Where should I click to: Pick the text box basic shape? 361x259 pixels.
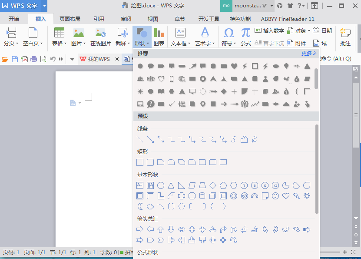point(140,185)
